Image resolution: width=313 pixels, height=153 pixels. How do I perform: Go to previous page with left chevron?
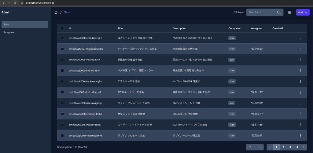[270, 147]
